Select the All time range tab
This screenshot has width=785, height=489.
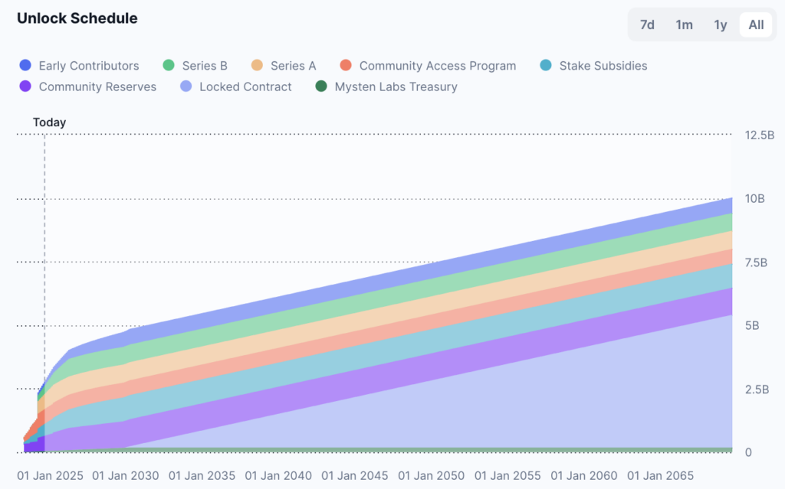[756, 24]
